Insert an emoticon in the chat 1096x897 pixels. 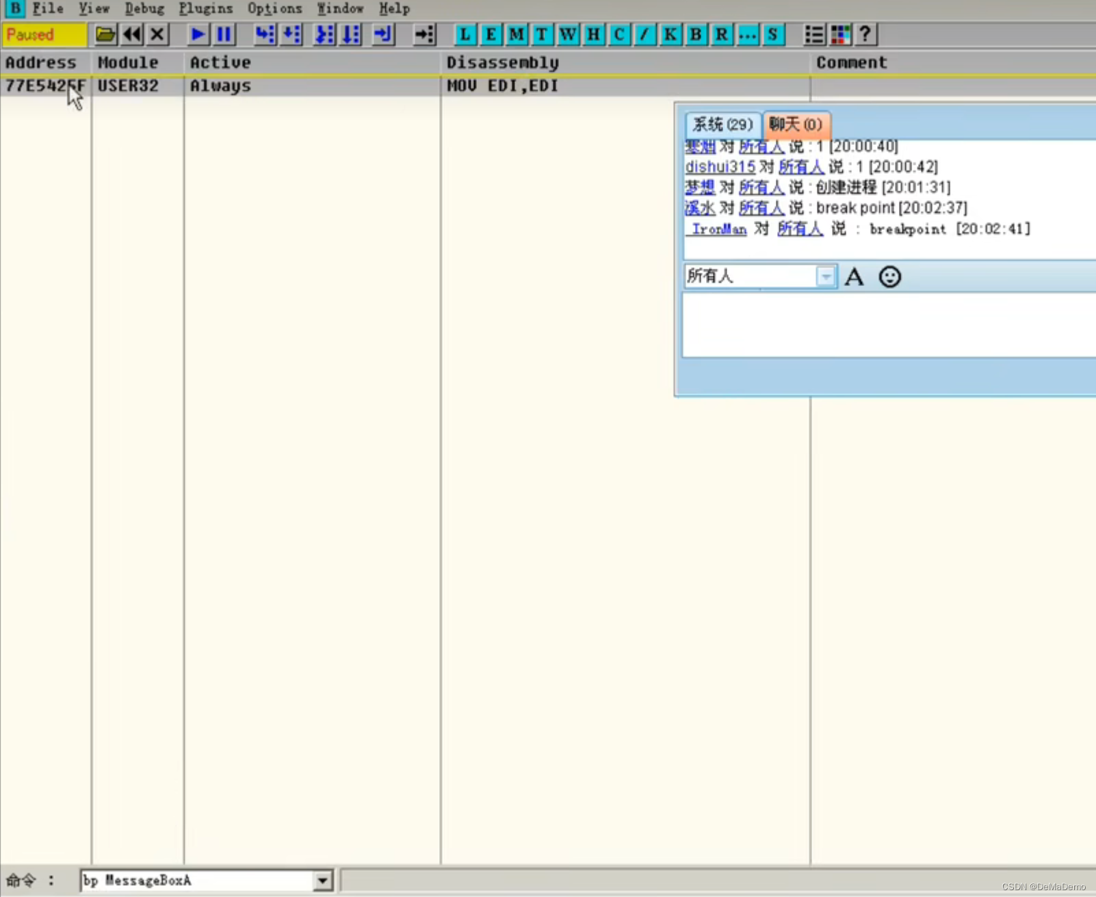[890, 276]
